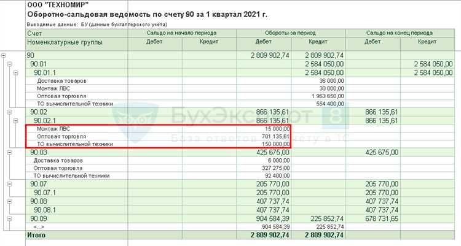The image size is (461, 246).
Task: Click ending debit balance 407 737,74 in row 90.08.1
Action: pyautogui.click(x=382, y=210)
